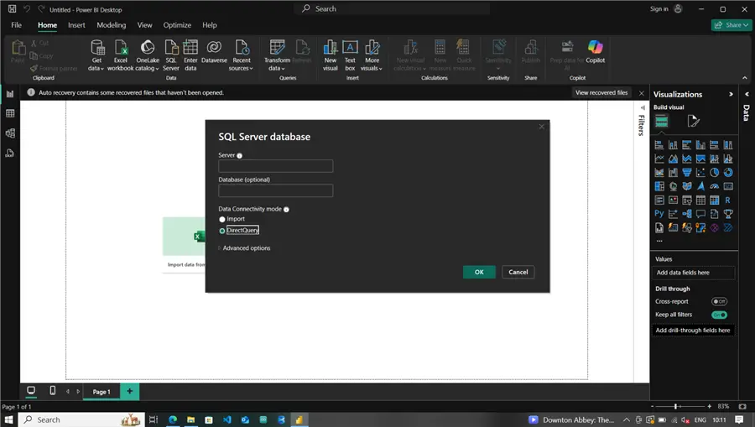
Task: Open DAX query view in left sidebar
Action: click(x=10, y=153)
